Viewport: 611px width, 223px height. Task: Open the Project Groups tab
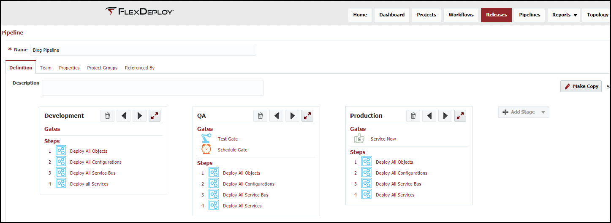102,68
